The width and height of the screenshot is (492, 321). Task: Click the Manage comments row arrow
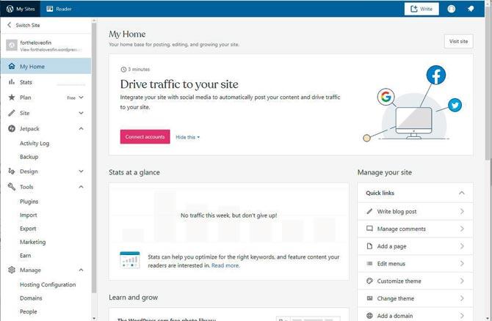point(462,229)
